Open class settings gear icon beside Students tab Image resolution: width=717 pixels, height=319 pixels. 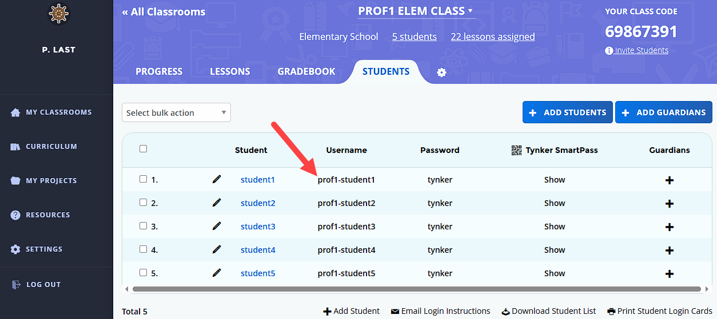click(441, 72)
